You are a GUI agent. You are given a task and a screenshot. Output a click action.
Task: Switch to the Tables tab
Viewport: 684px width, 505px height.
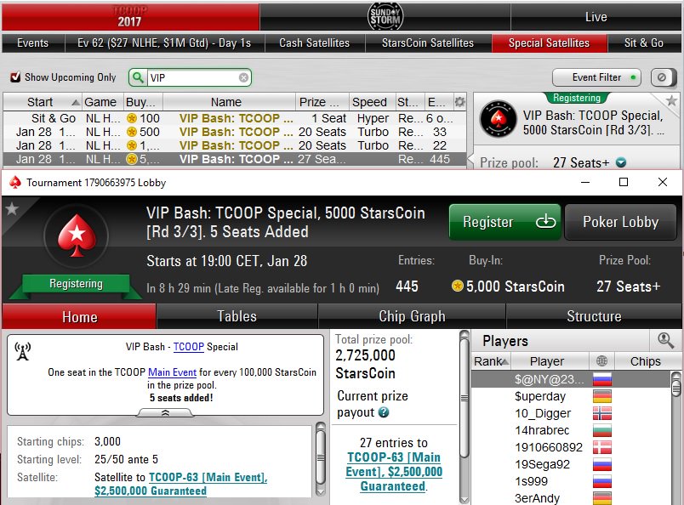237,316
